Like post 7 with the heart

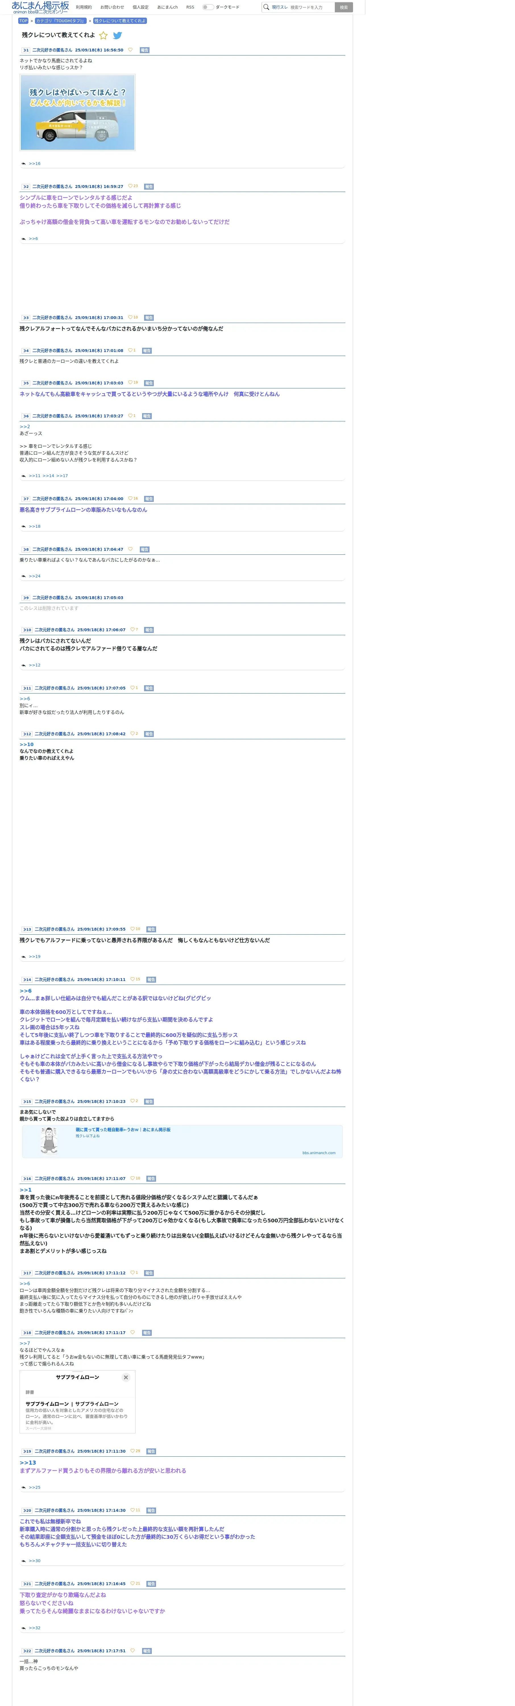pos(130,499)
